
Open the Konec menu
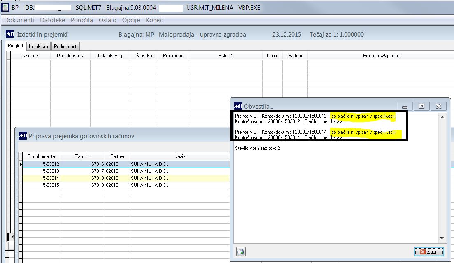tap(154, 20)
